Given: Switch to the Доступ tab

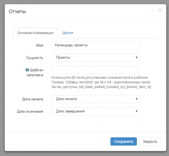Looking at the screenshot, I should pyautogui.click(x=68, y=33).
